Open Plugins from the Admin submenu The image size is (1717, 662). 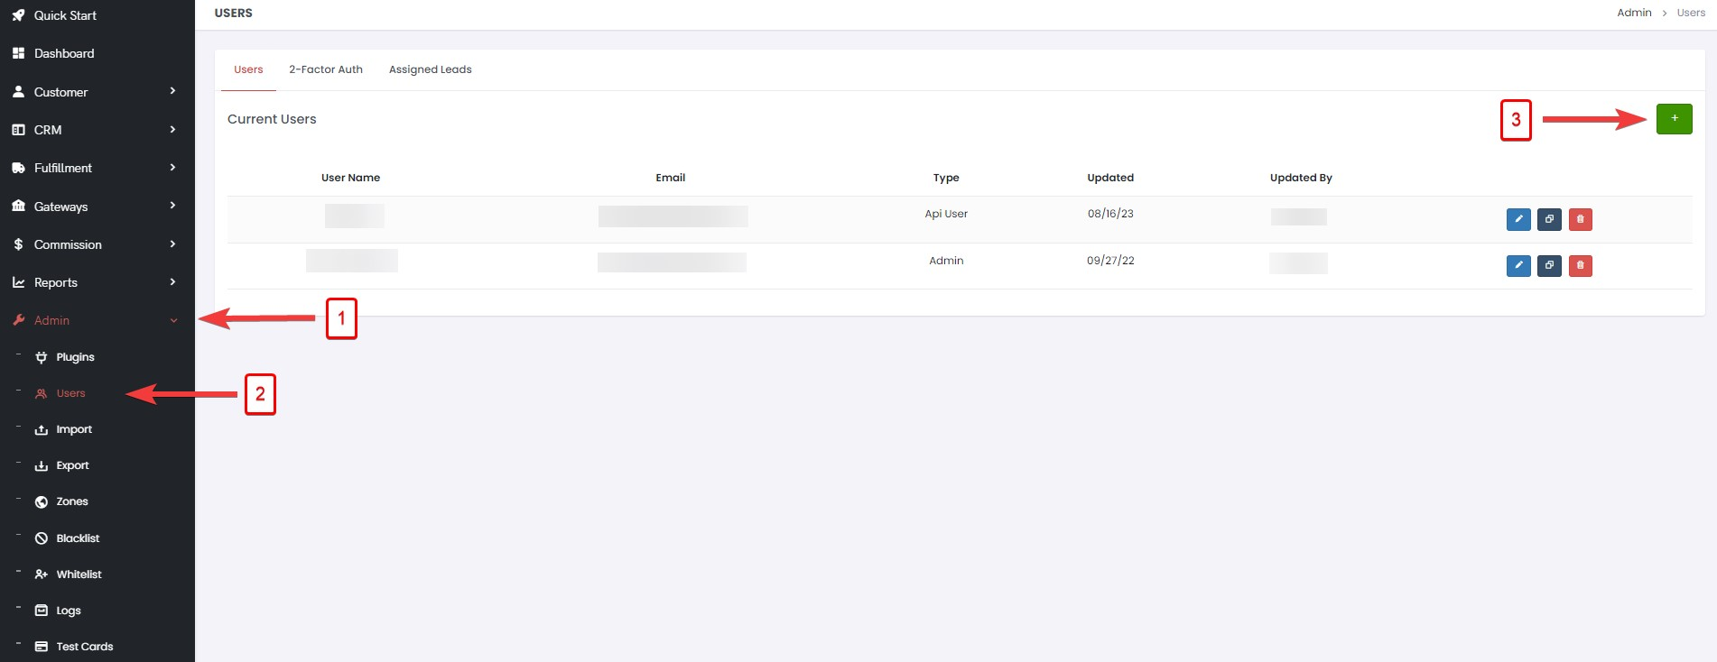click(x=75, y=357)
